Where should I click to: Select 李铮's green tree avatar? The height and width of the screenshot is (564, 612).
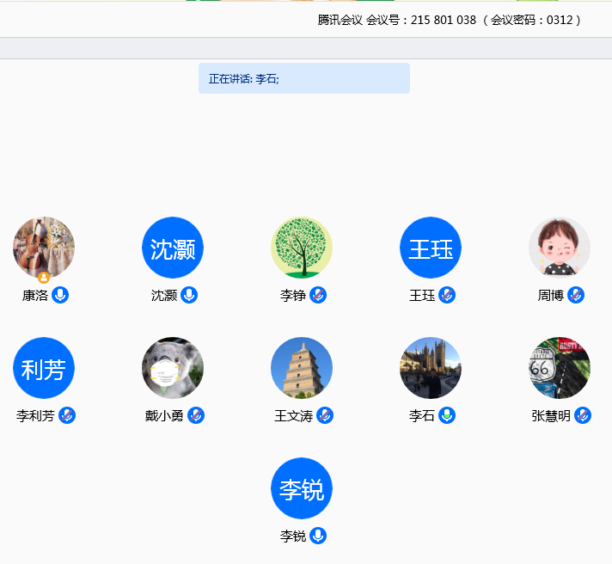pyautogui.click(x=302, y=248)
